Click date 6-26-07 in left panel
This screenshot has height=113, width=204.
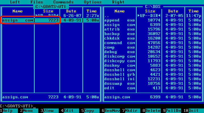pyautogui.click(x=72, y=16)
